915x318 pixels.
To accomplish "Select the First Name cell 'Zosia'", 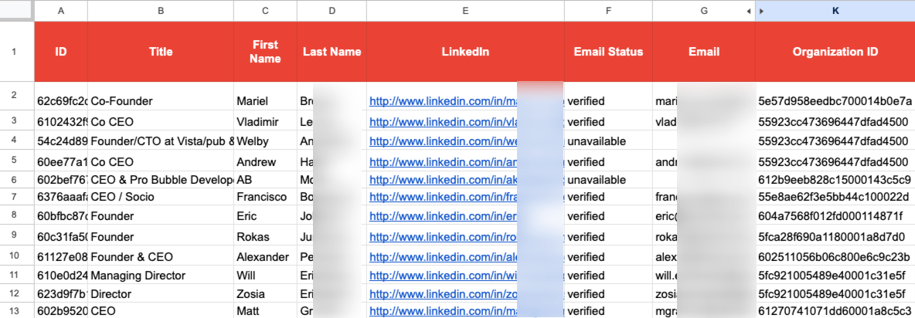I will pyautogui.click(x=265, y=294).
